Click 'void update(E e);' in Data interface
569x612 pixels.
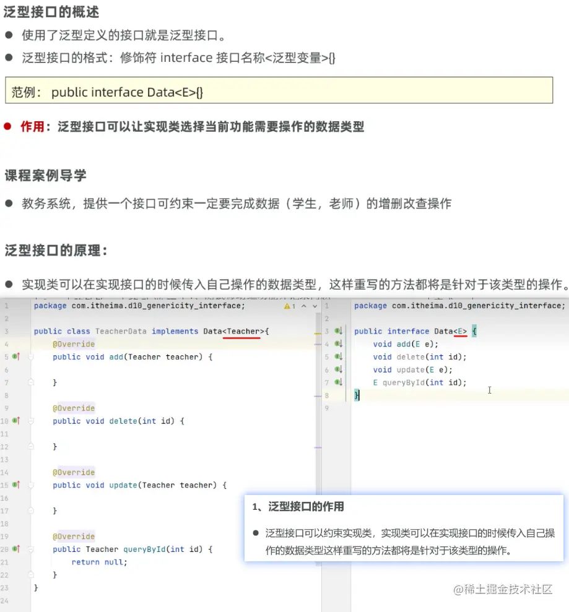(x=413, y=369)
